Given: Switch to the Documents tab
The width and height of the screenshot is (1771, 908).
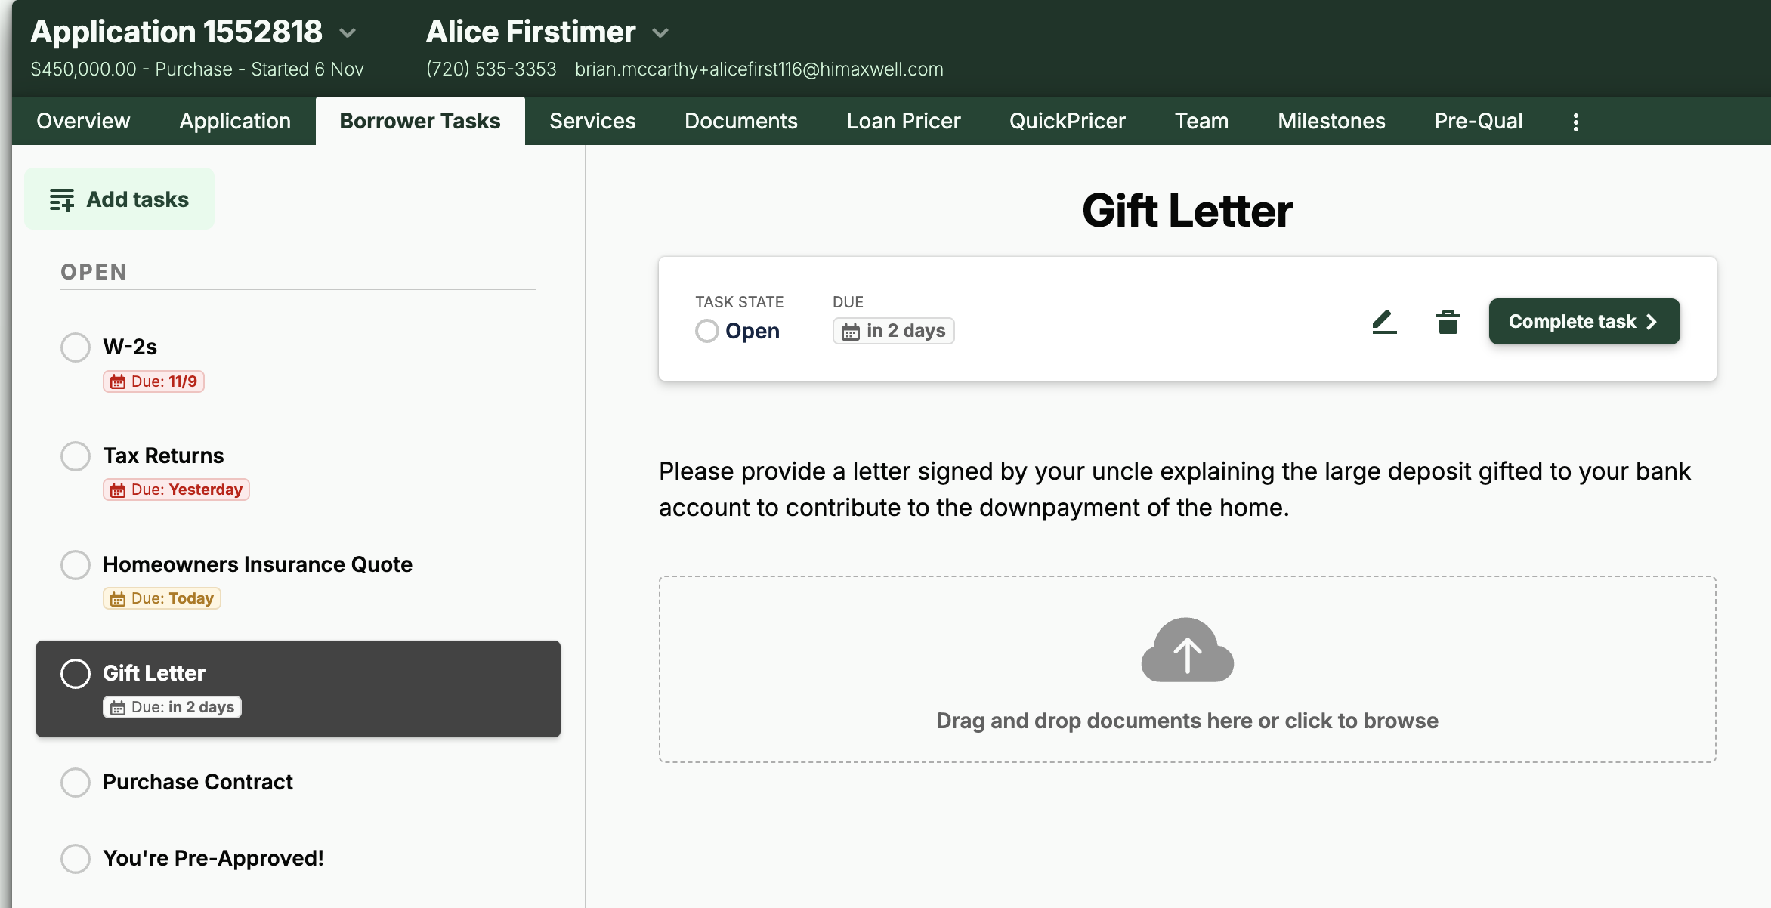Looking at the screenshot, I should tap(740, 121).
